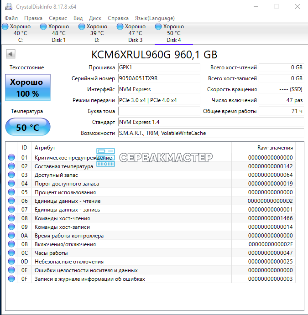Select the Порог доступного запаса attribute
The height and width of the screenshot is (315, 308).
coord(67,184)
